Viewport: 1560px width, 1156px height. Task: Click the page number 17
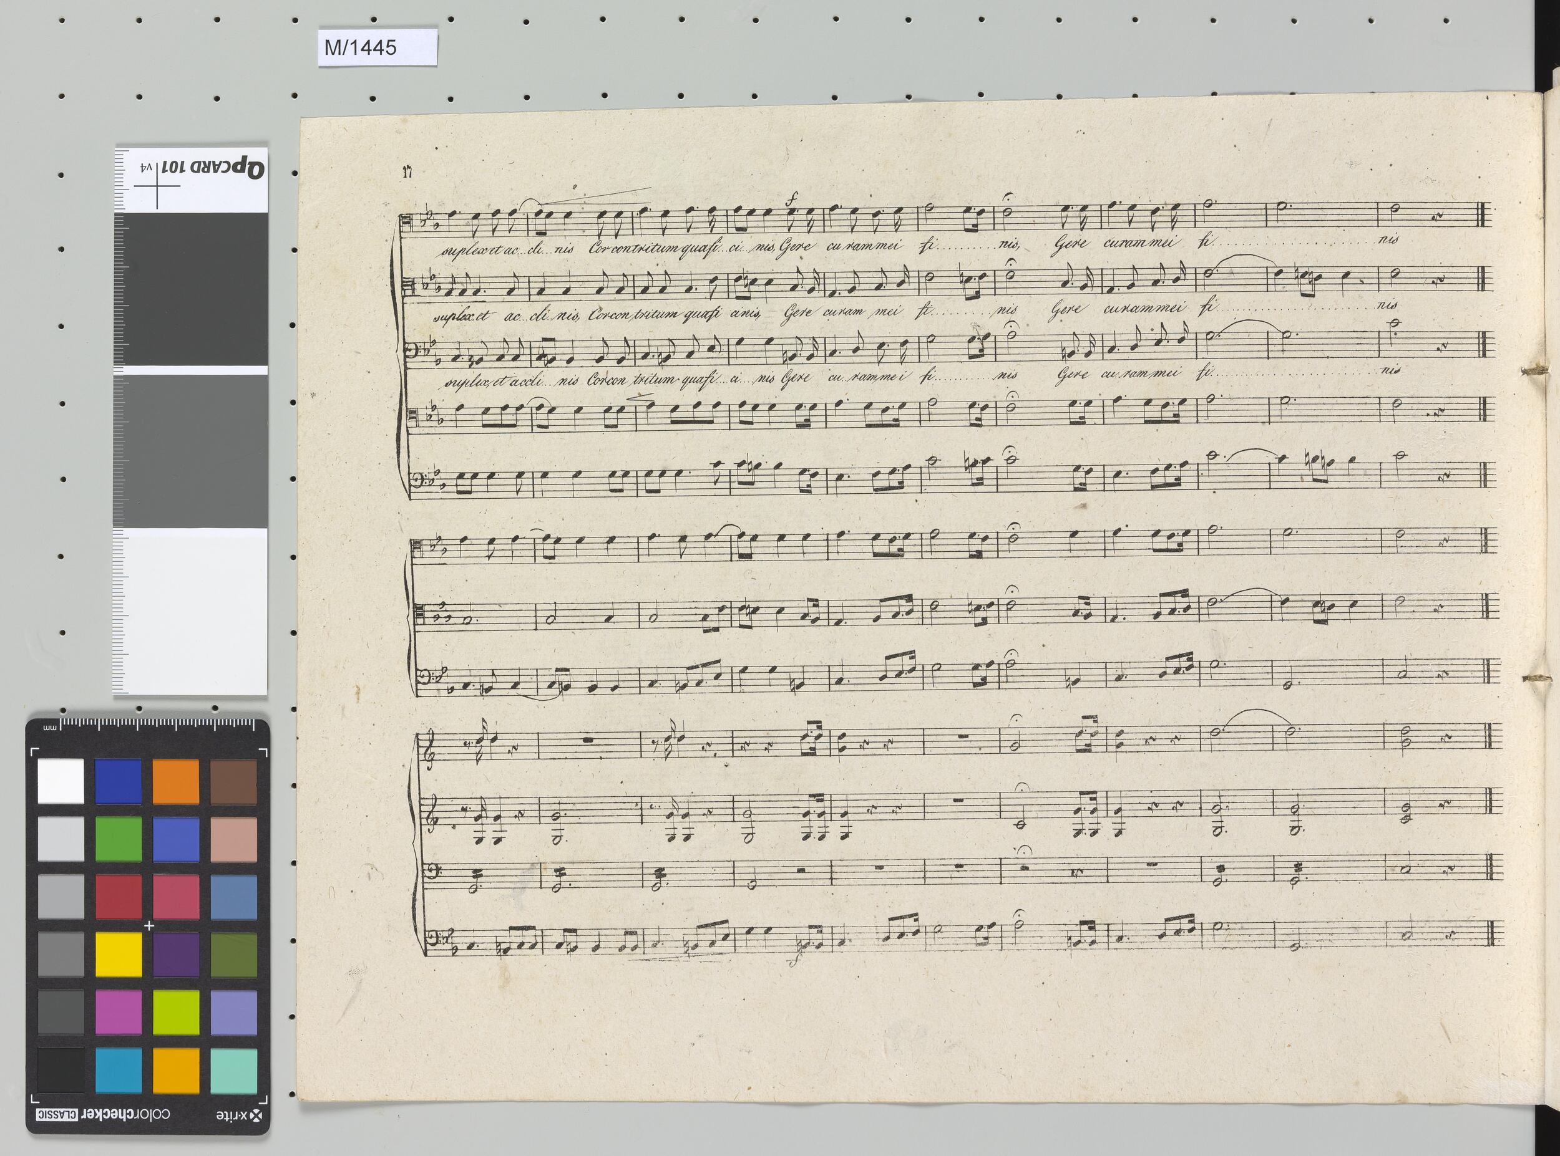pos(406,173)
